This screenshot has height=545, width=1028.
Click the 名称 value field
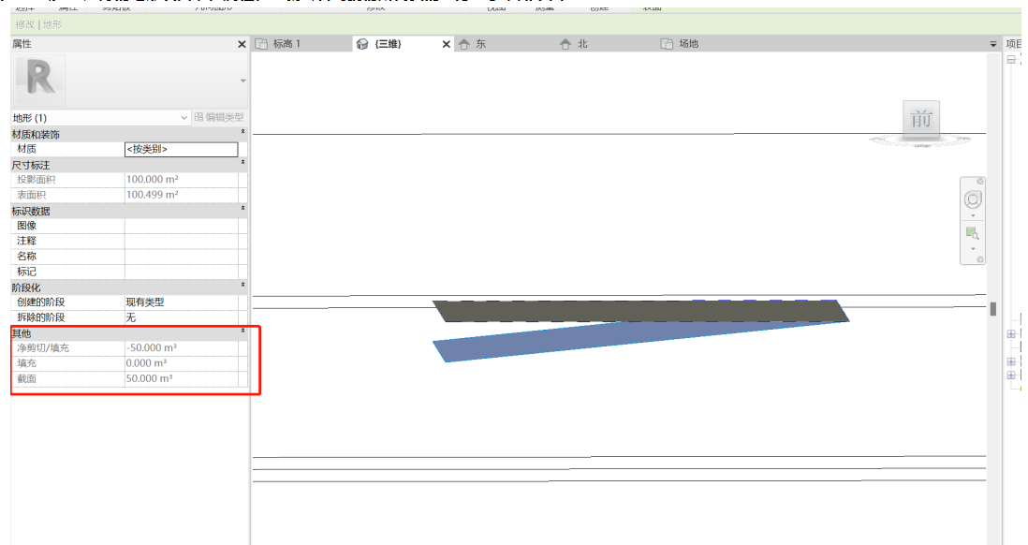pos(182,257)
